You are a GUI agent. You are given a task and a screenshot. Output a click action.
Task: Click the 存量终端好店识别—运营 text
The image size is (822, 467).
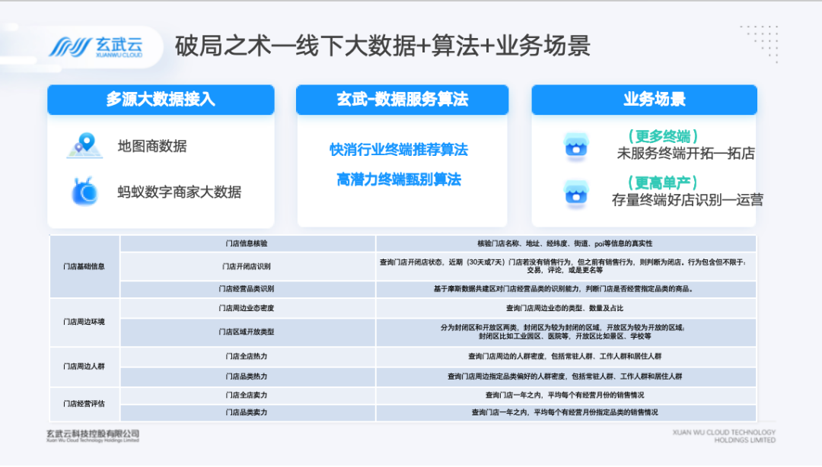coord(687,200)
